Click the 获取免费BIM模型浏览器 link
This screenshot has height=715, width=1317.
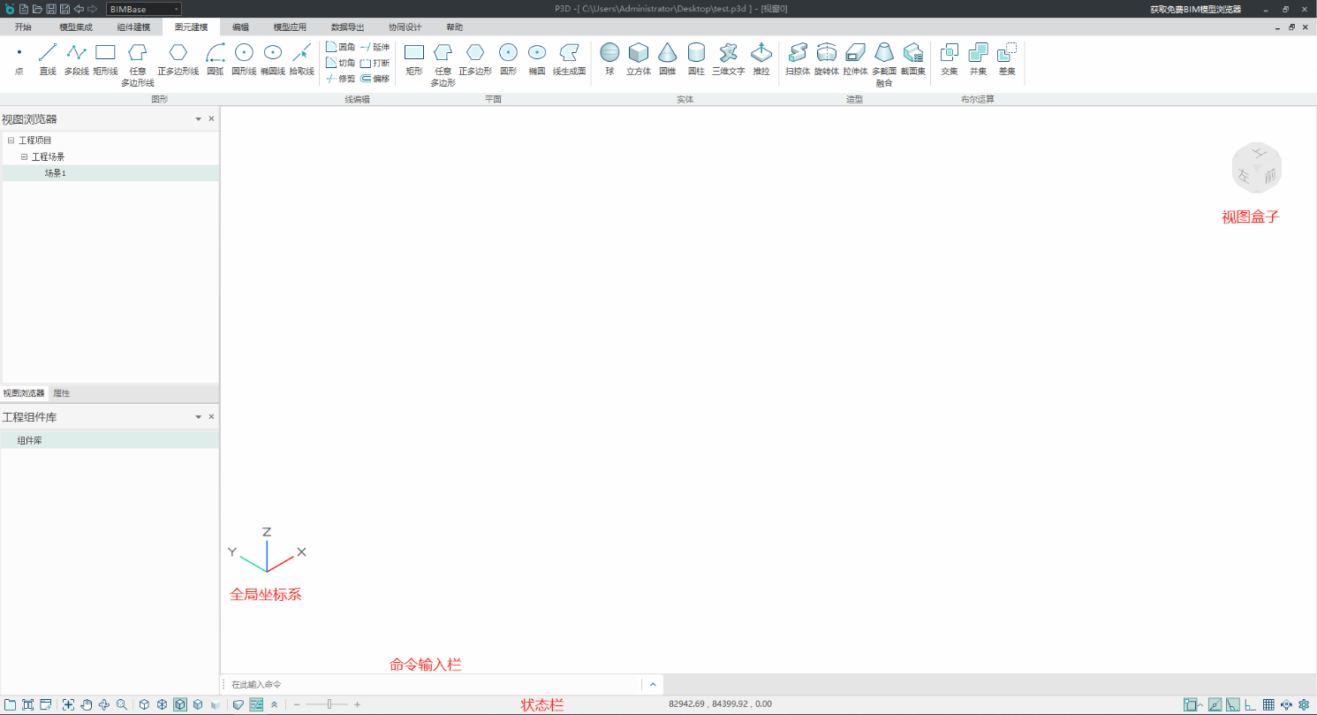[x=1194, y=9]
